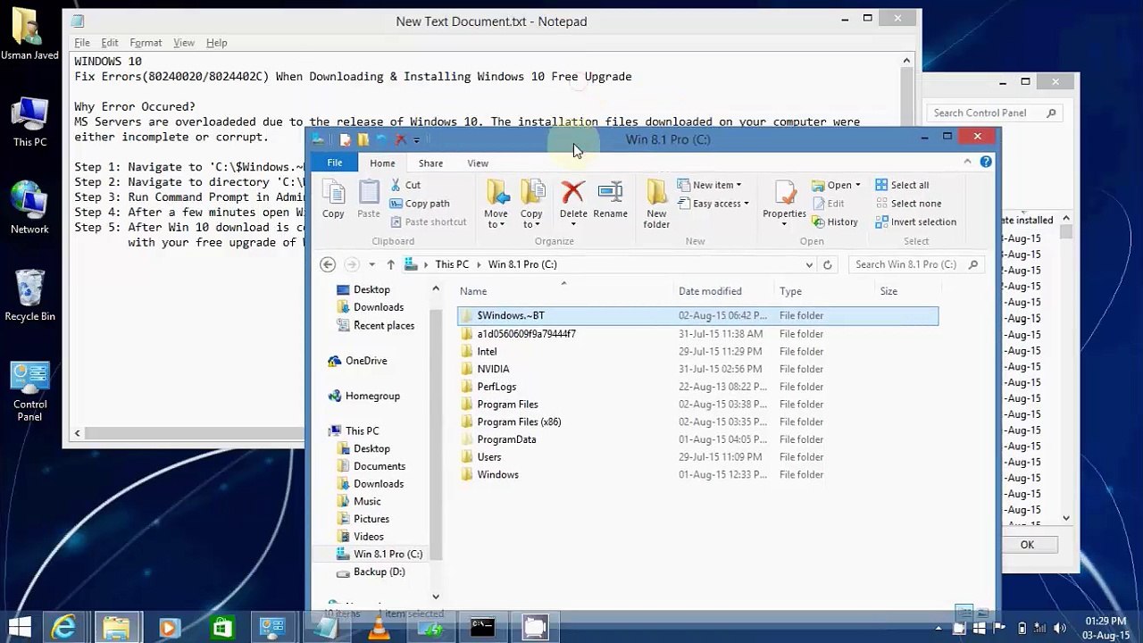Open the Notepad Help menu
Viewport: 1143px width, 643px height.
pos(217,42)
